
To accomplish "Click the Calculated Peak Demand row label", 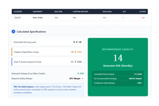I will (x=104, y=74).
